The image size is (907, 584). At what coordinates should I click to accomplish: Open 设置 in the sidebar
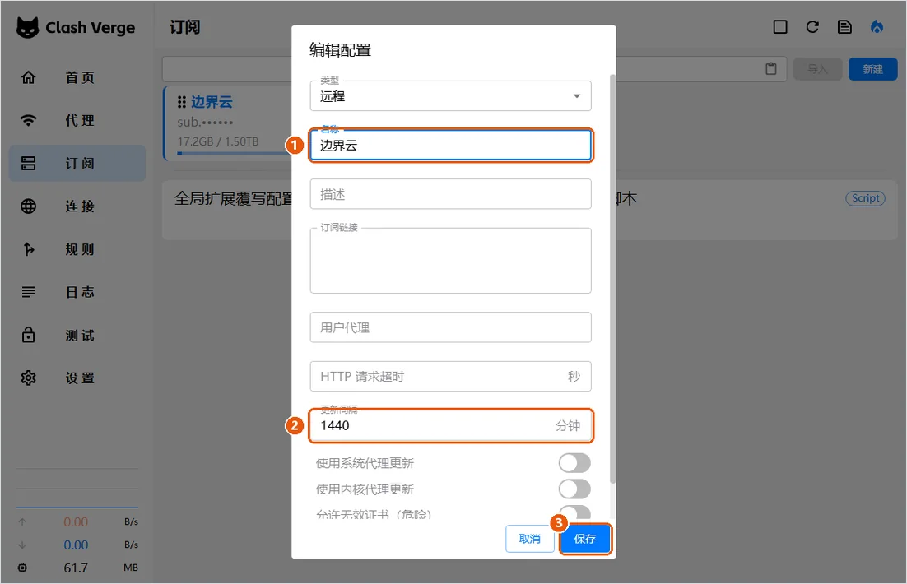tap(77, 378)
